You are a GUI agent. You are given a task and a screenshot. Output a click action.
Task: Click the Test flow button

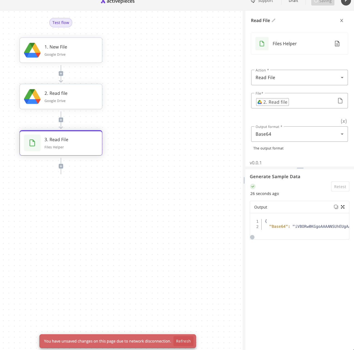point(61,23)
